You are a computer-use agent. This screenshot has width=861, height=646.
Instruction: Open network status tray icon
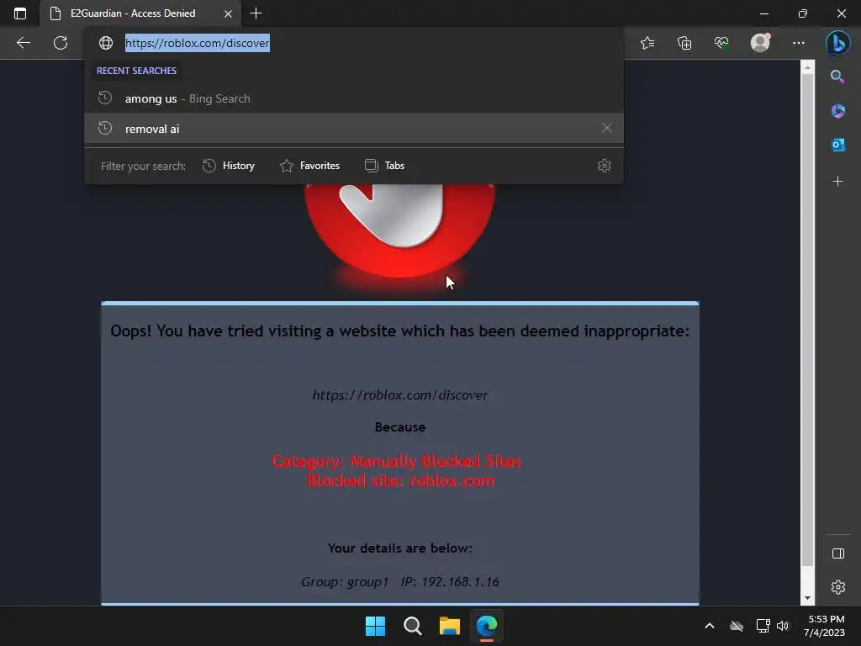pyautogui.click(x=763, y=626)
